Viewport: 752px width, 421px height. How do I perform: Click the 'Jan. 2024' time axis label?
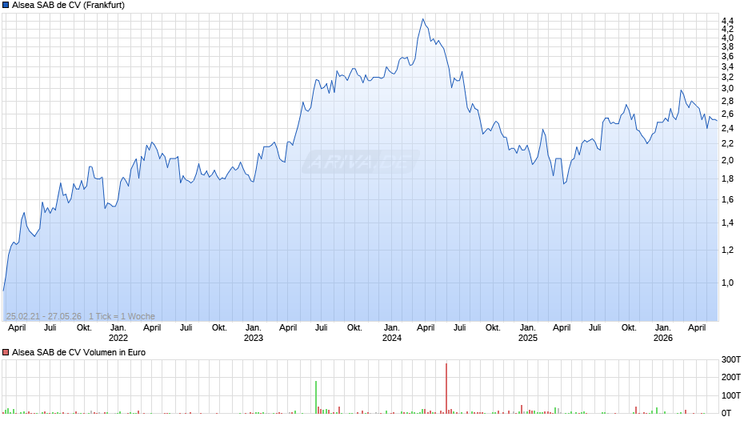click(x=391, y=333)
